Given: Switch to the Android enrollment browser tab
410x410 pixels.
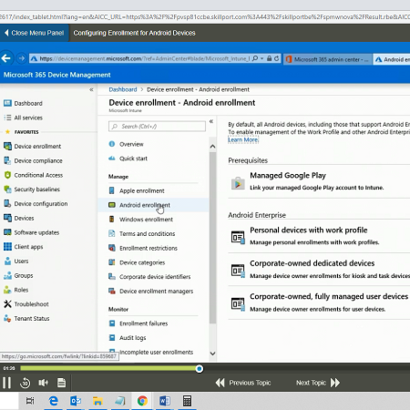Looking at the screenshot, I should coord(392,59).
